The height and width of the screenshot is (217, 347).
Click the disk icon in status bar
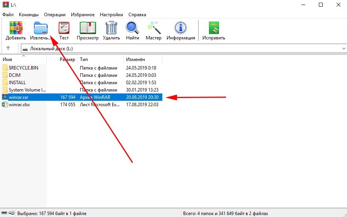(x=4, y=213)
